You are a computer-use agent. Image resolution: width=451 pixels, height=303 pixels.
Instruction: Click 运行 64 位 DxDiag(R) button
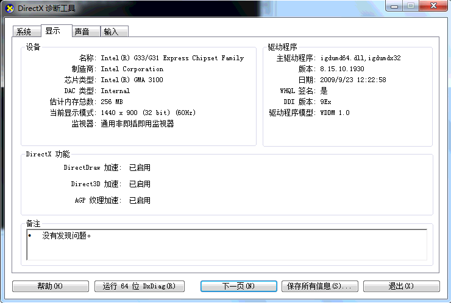pyautogui.click(x=140, y=286)
